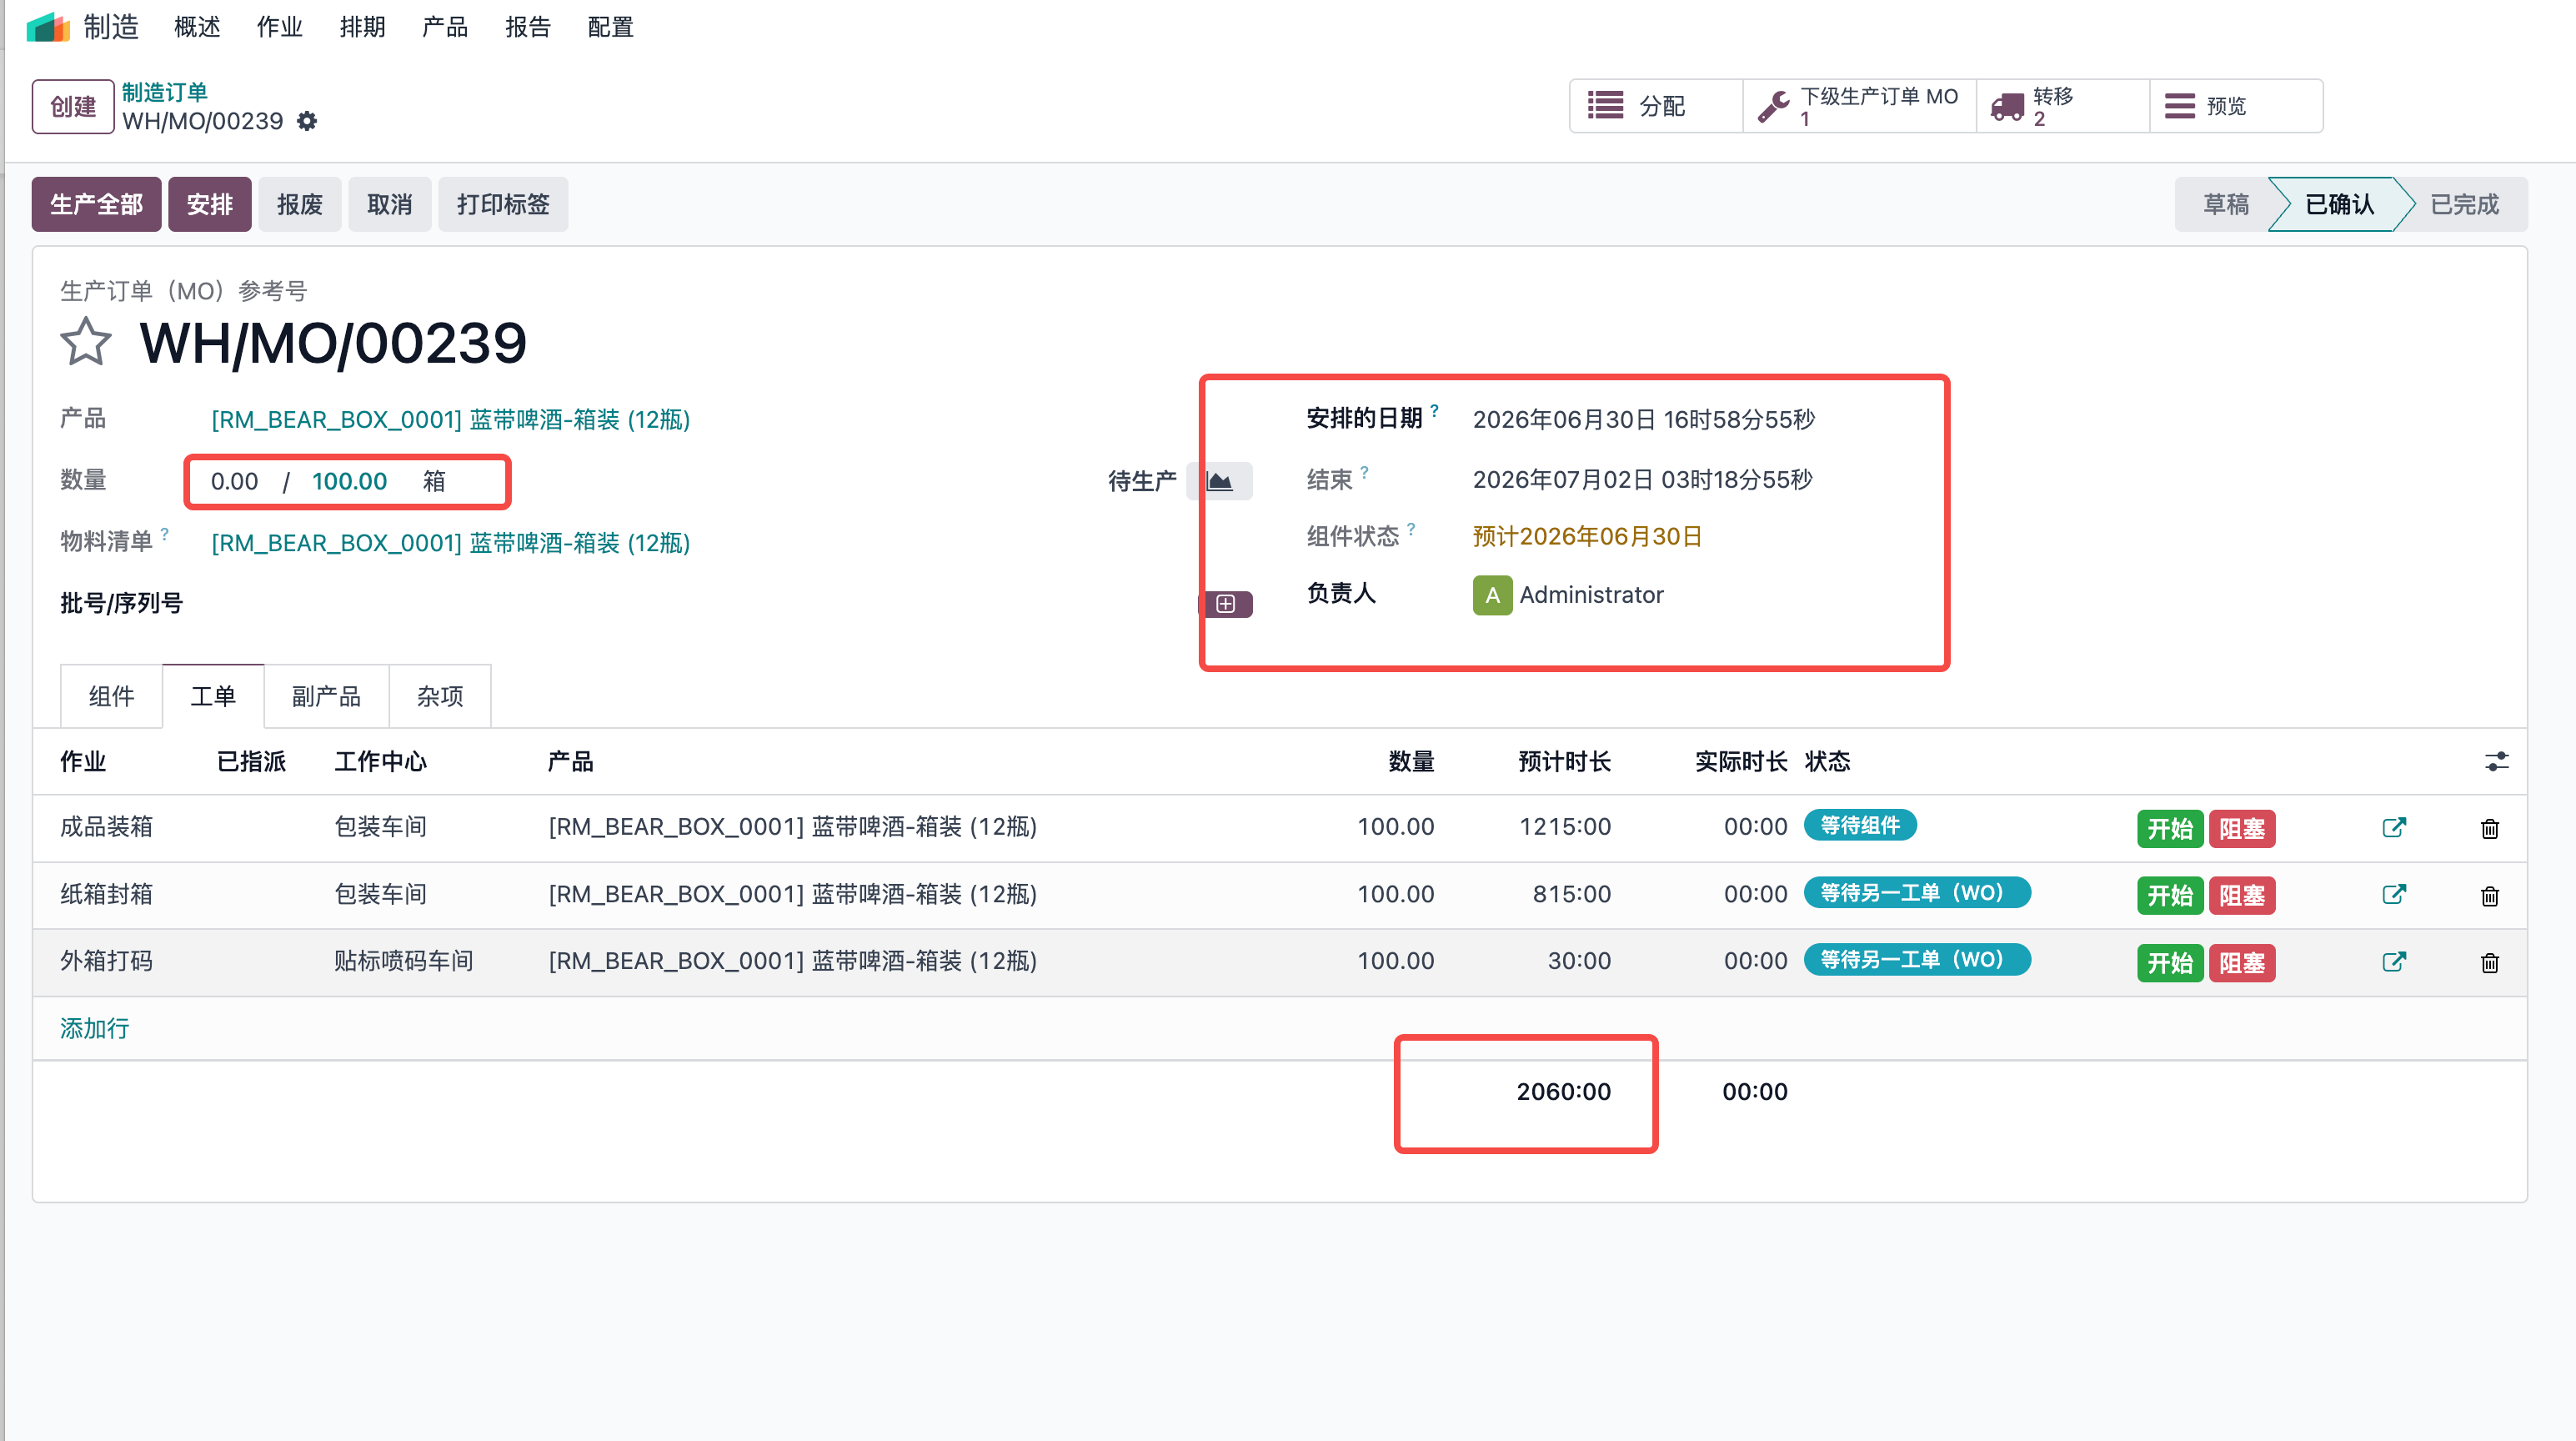Image resolution: width=2576 pixels, height=1441 pixels.
Task: Show help tooltip for 安排的日期
Action: pos(1434,410)
